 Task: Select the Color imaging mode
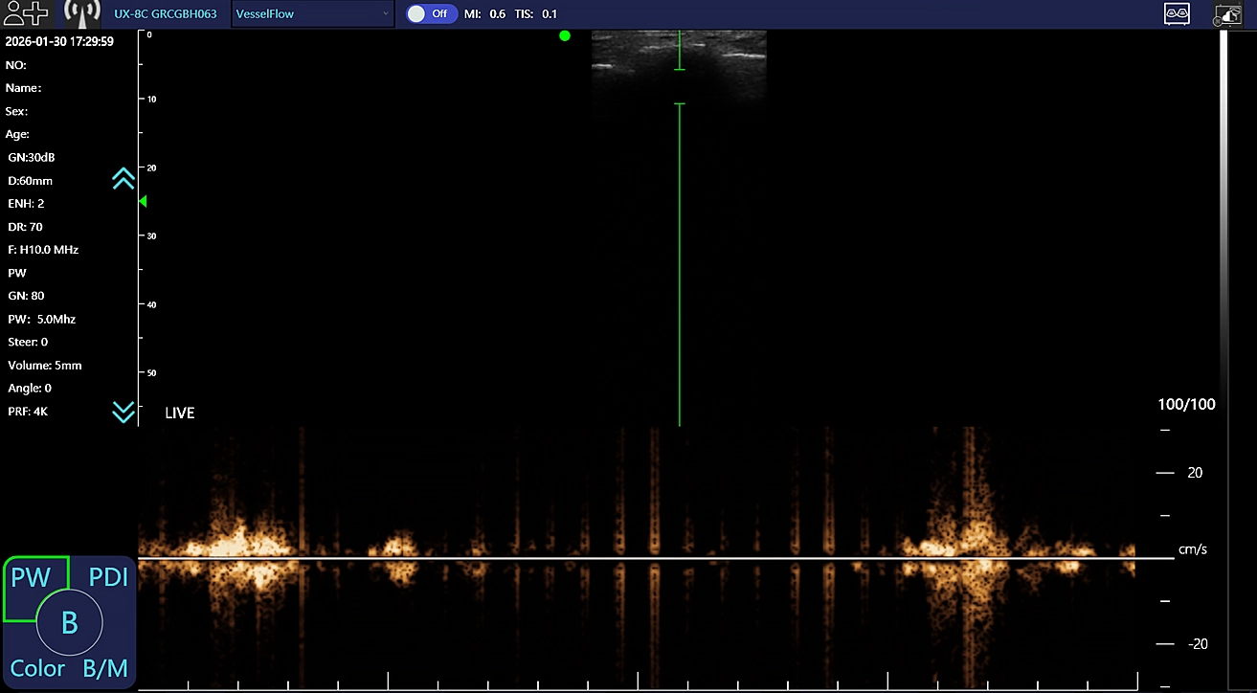[x=37, y=668]
